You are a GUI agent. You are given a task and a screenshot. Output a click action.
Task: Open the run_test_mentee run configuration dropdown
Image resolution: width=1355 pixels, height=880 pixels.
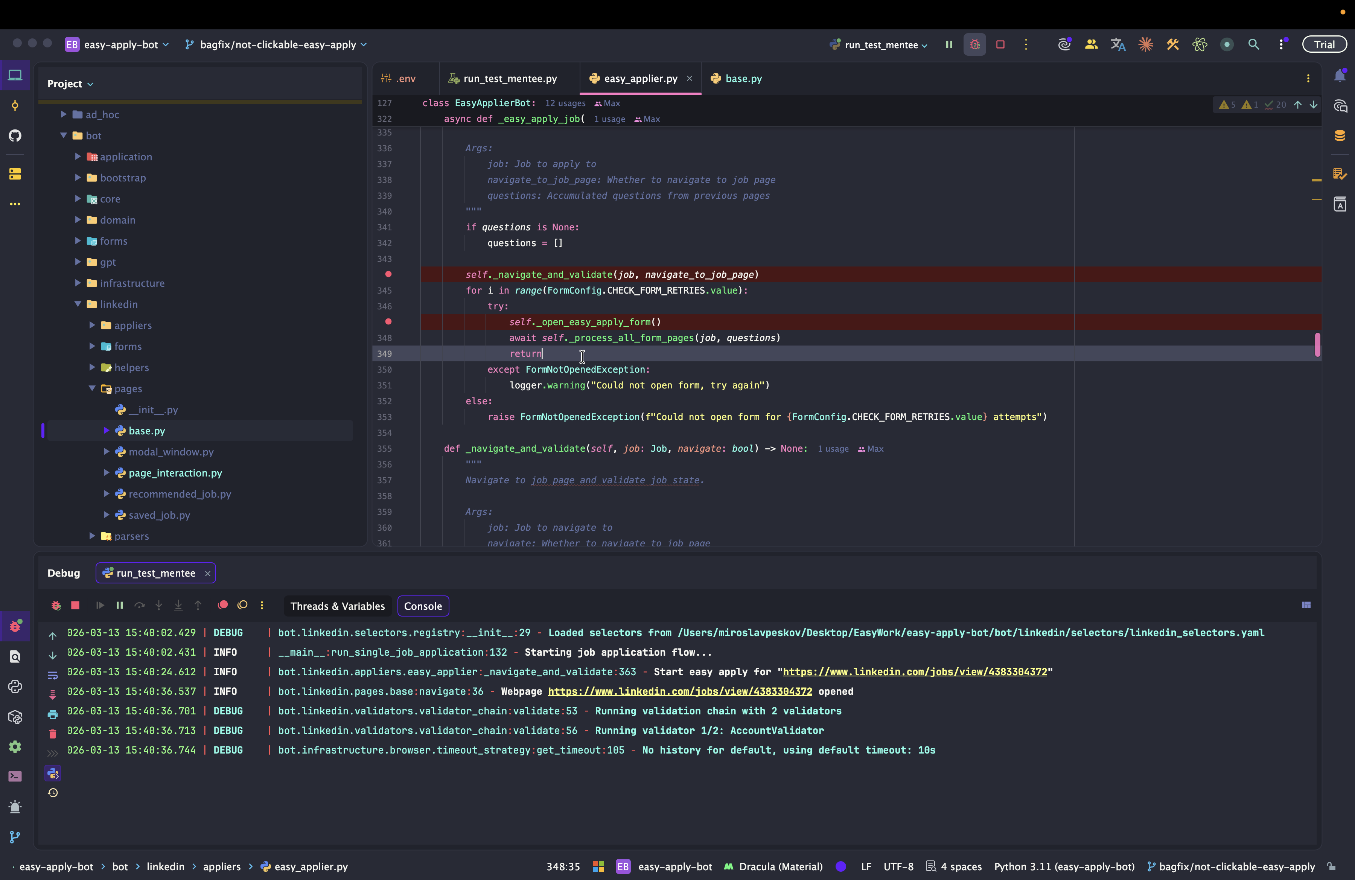(x=881, y=45)
